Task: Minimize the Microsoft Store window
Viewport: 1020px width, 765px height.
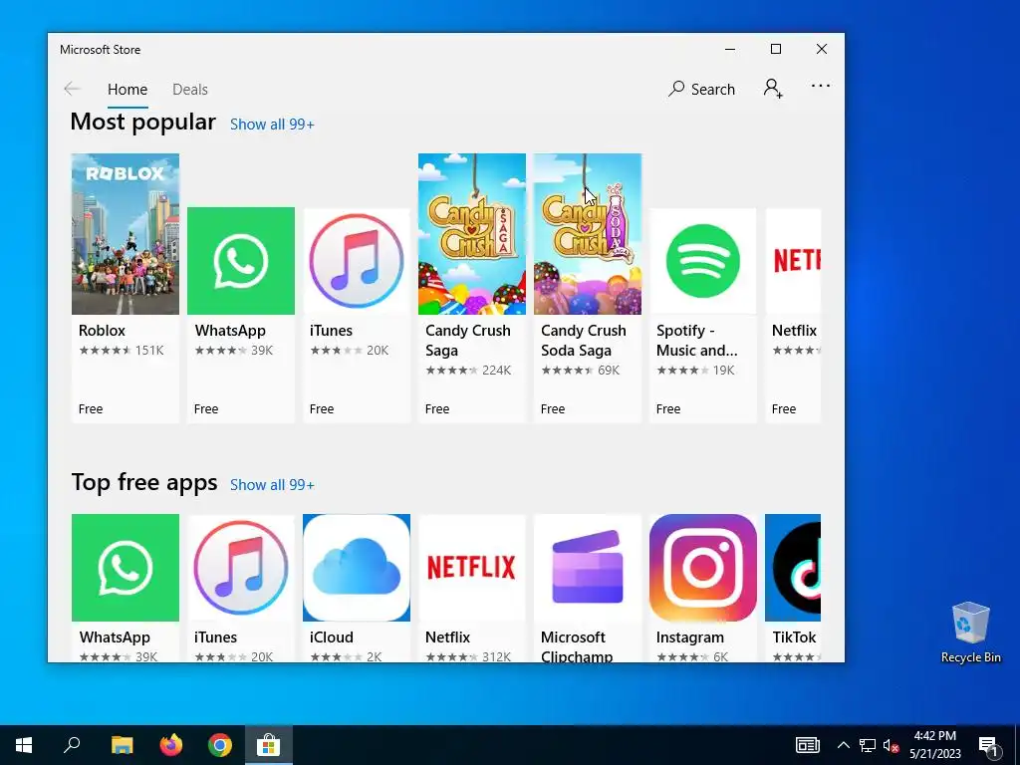Action: [x=730, y=49]
